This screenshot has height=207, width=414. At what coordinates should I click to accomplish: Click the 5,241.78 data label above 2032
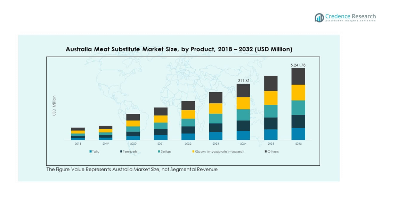click(x=298, y=65)
